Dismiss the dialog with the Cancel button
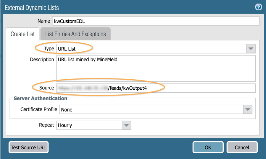 tap(242, 147)
